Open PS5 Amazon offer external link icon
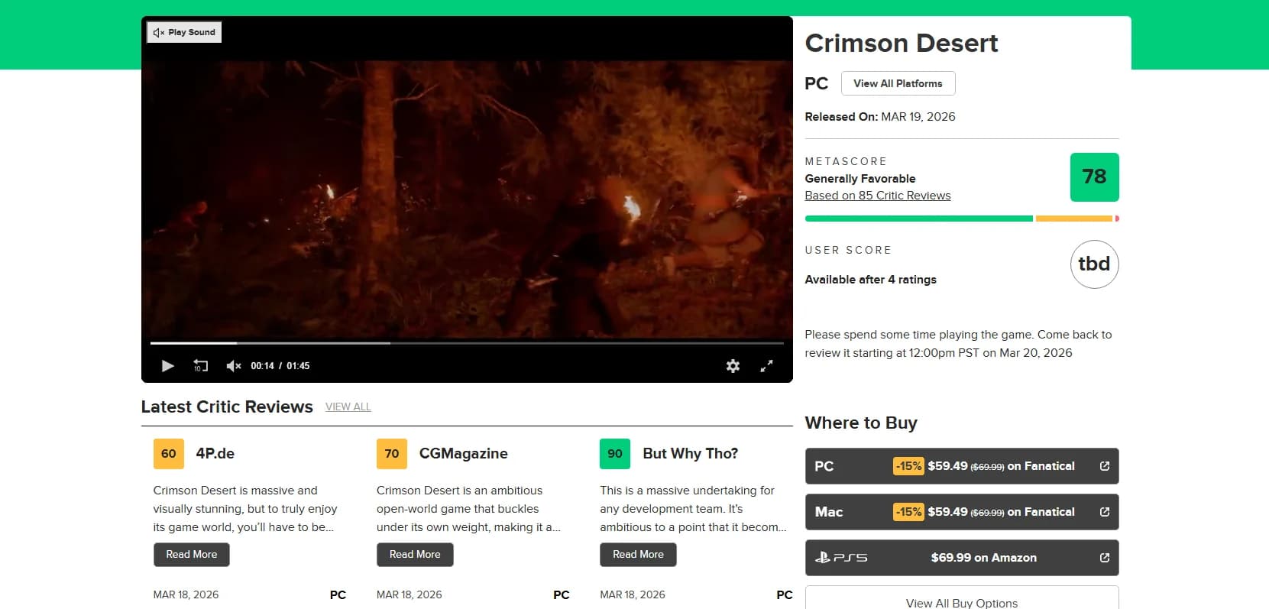The height and width of the screenshot is (609, 1269). pyautogui.click(x=1104, y=558)
